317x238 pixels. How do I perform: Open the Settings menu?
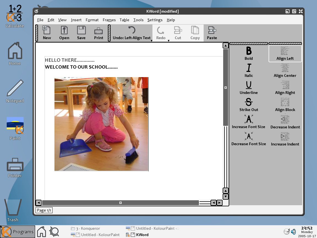[155, 20]
